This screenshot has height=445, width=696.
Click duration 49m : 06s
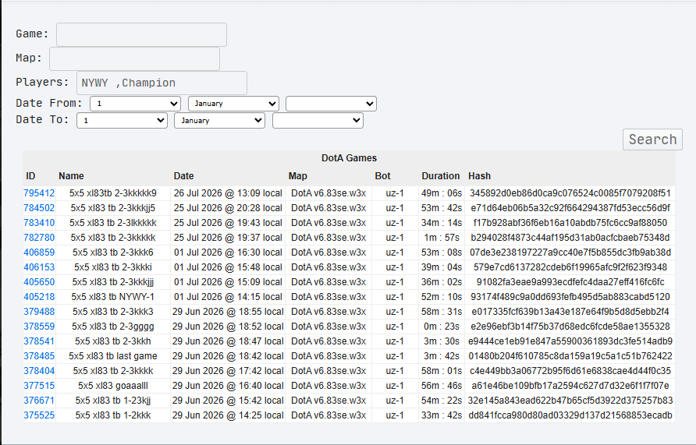point(442,193)
